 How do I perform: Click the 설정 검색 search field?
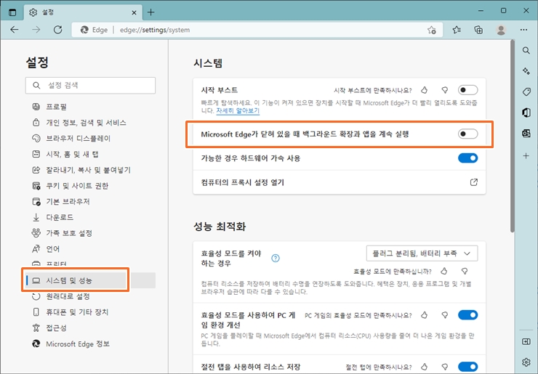click(x=90, y=86)
